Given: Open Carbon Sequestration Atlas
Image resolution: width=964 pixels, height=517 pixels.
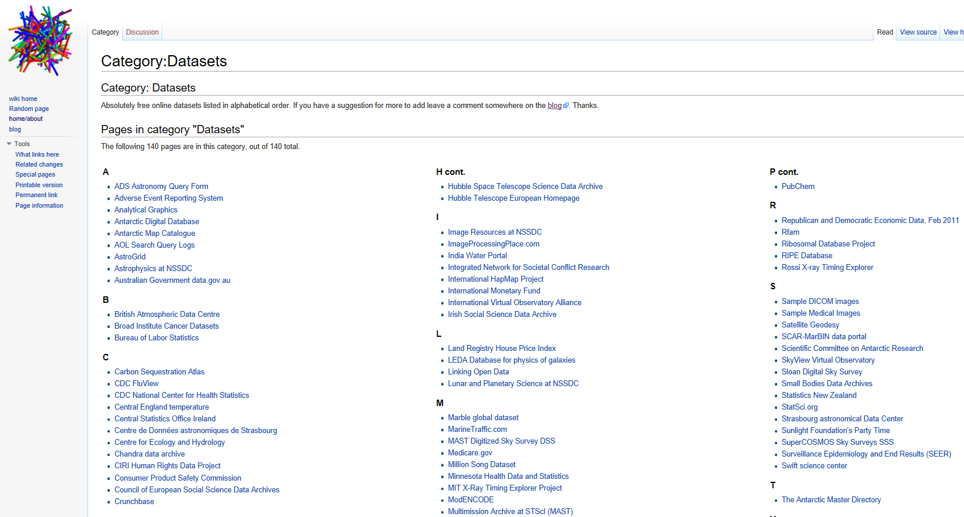Looking at the screenshot, I should pyautogui.click(x=159, y=371).
